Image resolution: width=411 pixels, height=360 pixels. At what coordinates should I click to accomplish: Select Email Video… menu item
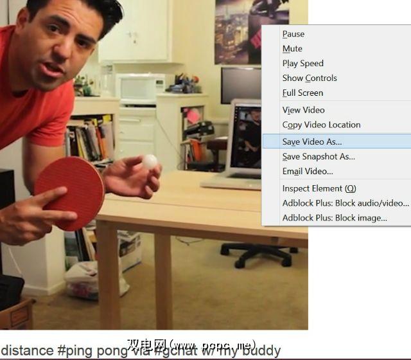pyautogui.click(x=337, y=171)
